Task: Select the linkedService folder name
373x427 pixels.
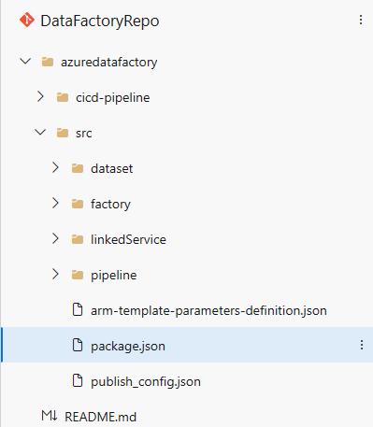Action: pos(128,239)
